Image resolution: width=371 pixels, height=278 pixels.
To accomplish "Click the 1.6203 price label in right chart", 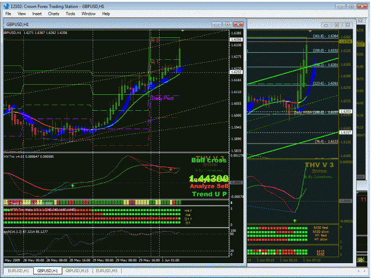I will 345,111.
